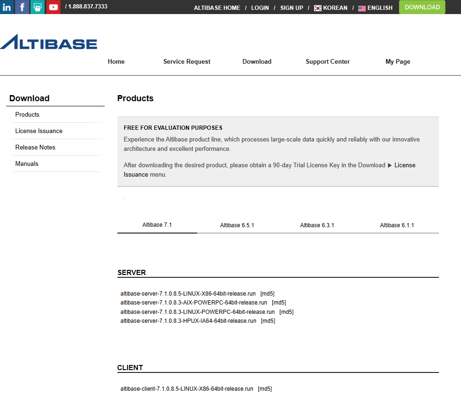Open Release Notes in the sidebar
Screen dimensions: 461x394
[x=35, y=147]
